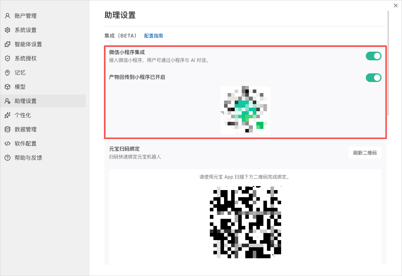
Task: Open the 账户管理 settings page
Action: point(43,16)
